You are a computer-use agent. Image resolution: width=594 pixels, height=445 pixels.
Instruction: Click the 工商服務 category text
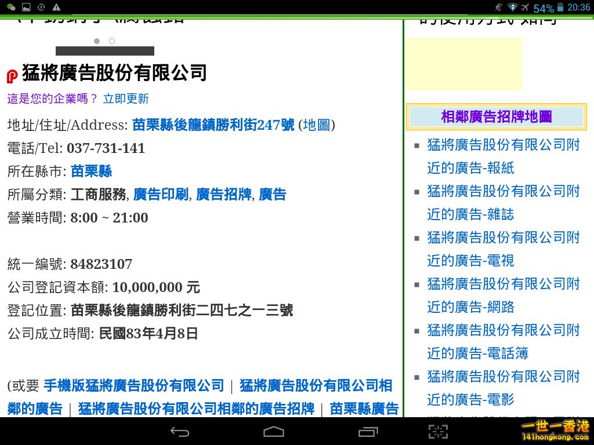click(x=98, y=195)
